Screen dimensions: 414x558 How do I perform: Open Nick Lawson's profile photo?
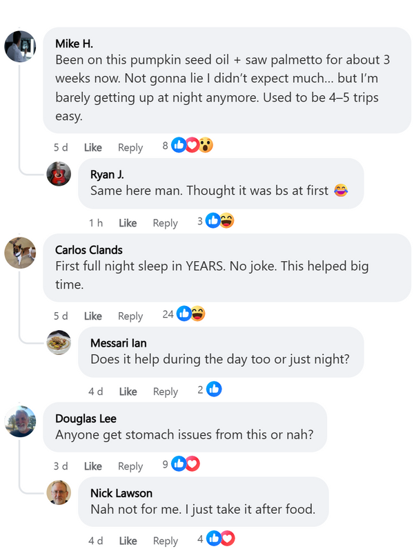click(x=59, y=492)
